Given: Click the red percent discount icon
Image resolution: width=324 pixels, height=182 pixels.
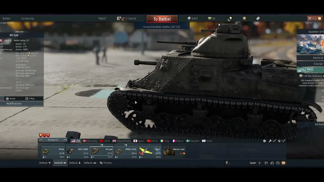Looking at the screenshot, I should point(48,135).
